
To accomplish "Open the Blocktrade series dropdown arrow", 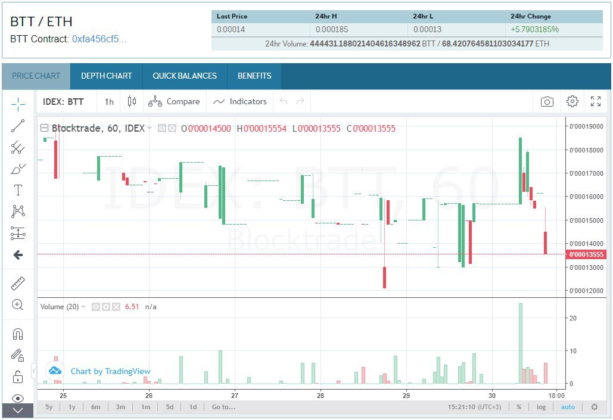I will pos(150,128).
